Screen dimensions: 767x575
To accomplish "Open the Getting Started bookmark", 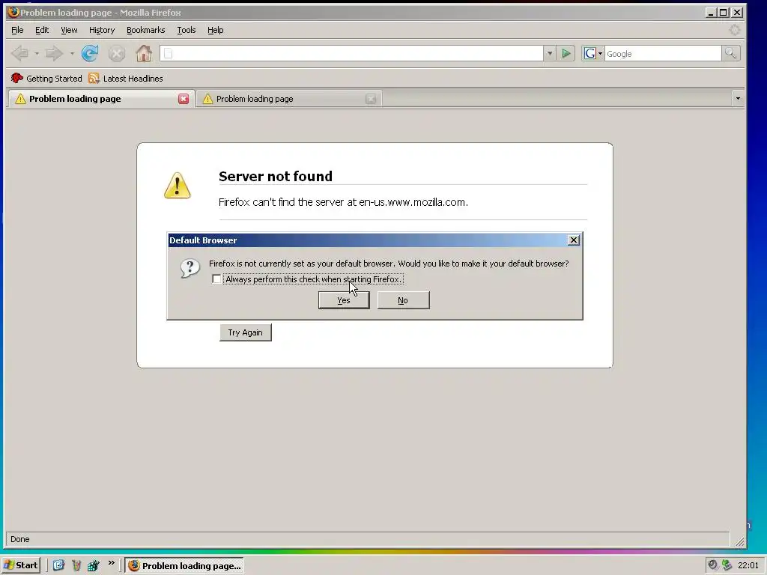I will [46, 78].
